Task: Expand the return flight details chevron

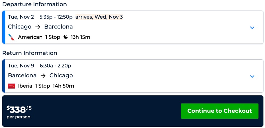Action: click(252, 76)
